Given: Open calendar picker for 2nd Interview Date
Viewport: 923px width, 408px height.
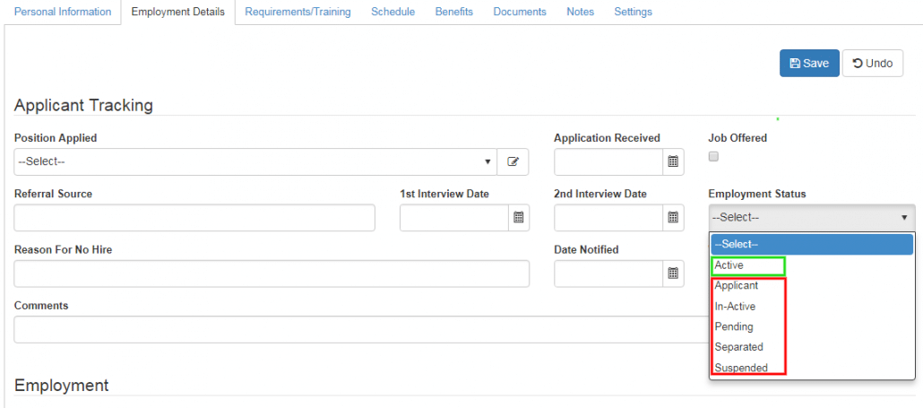Looking at the screenshot, I should pos(673,218).
